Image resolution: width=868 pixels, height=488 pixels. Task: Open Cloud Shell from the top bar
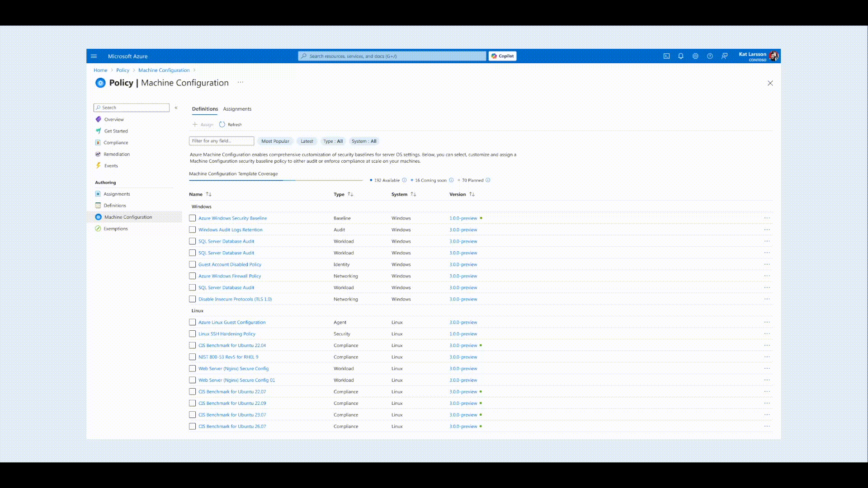coord(666,56)
